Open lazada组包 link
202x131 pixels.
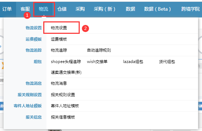coord(133,62)
